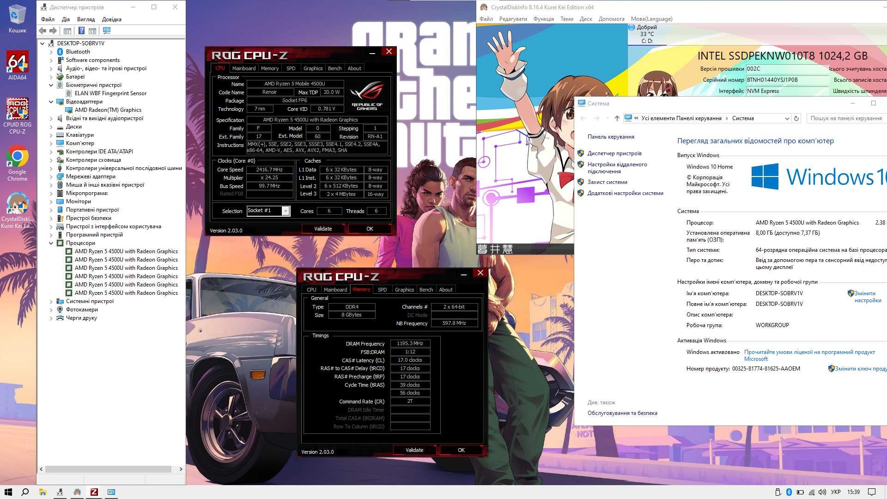This screenshot has height=499, width=887.
Task: Click the Bluetooth tray icon
Action: [x=789, y=492]
